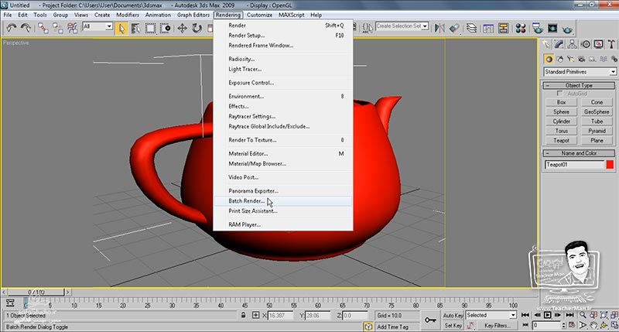Go to the End frame button
Image resolution: width=619 pixels, height=332 pixels.
pyautogui.click(x=569, y=315)
